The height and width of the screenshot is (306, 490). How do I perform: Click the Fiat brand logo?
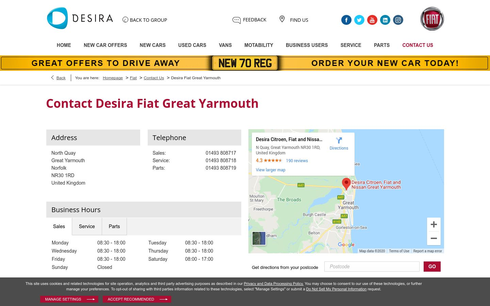click(432, 19)
